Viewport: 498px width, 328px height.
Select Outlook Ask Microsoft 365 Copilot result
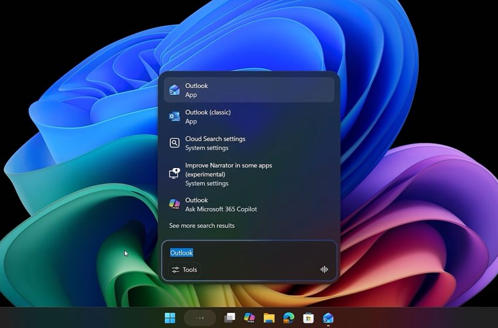[249, 204]
